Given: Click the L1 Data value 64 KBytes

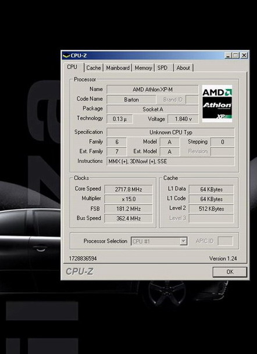Looking at the screenshot, I should click(211, 189).
